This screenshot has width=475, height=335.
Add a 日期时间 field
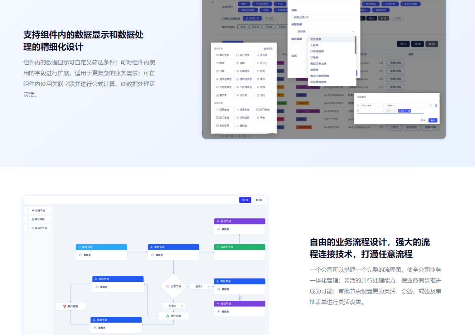click(x=244, y=71)
